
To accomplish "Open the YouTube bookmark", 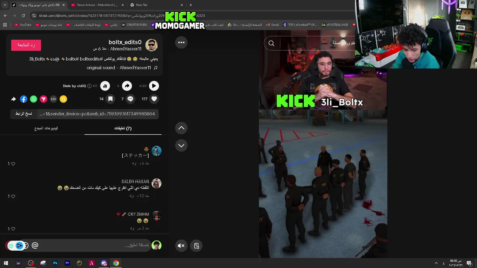I will [23, 25].
